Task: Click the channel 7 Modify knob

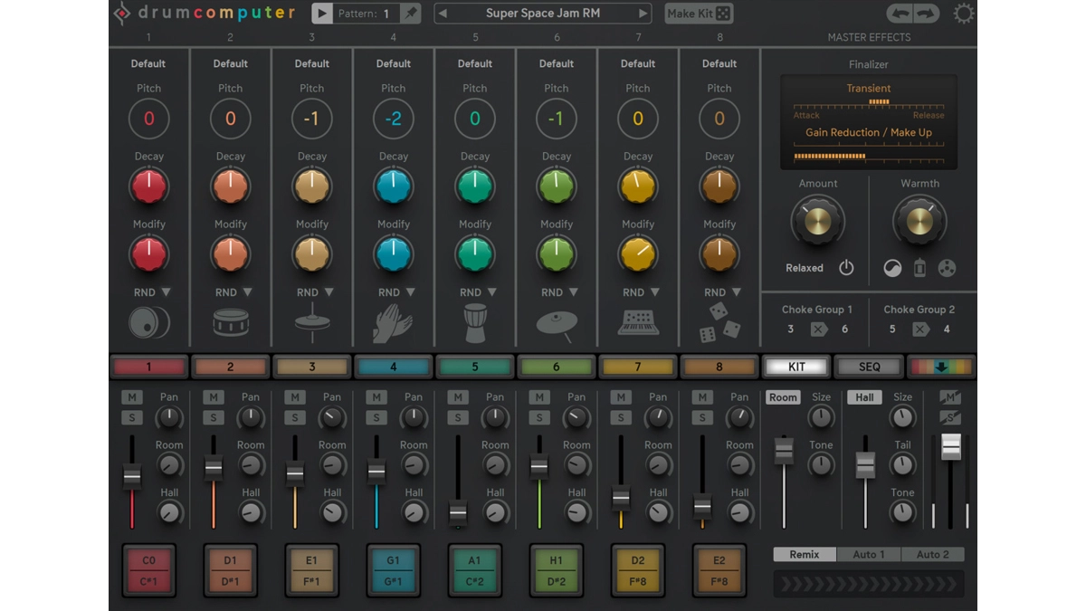Action: (638, 254)
